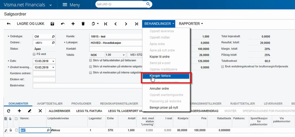Expand the Rapporter dropdown menu

coord(191,24)
